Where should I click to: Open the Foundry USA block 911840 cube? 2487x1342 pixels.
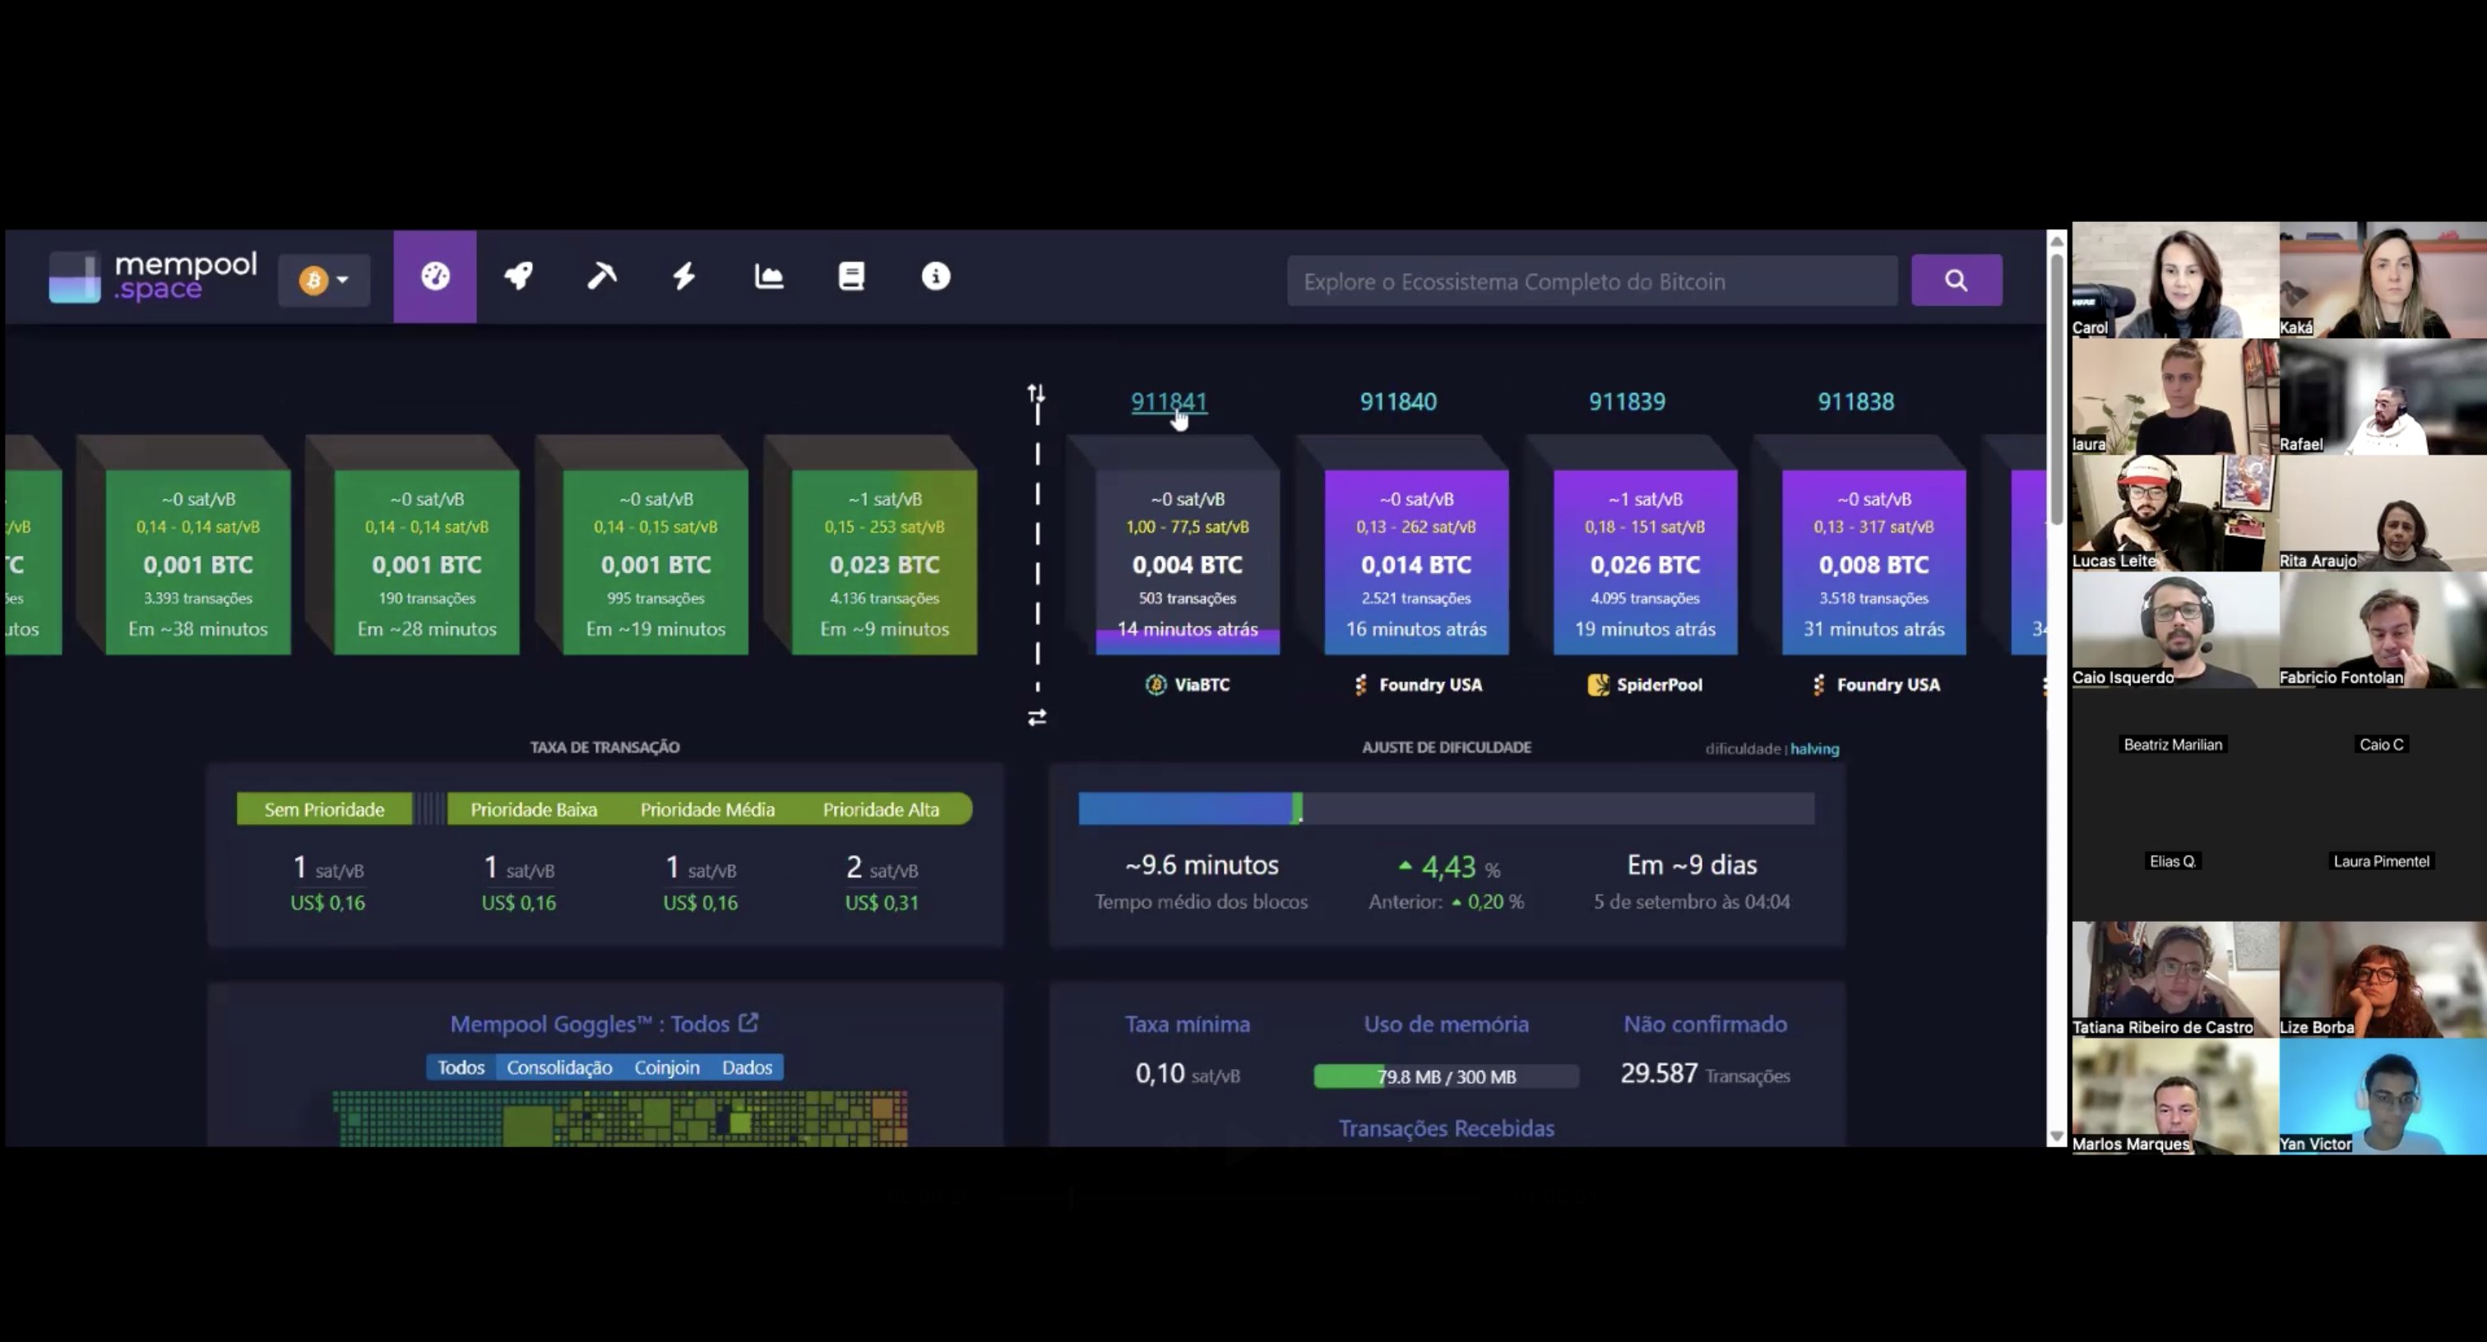coord(1415,562)
